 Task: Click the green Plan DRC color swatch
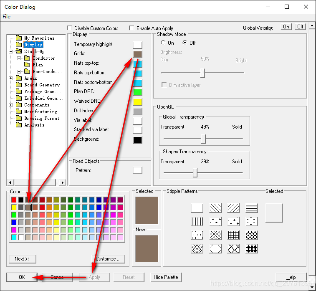click(137, 92)
